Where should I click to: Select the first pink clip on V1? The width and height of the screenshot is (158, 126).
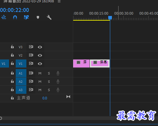coord(81,63)
